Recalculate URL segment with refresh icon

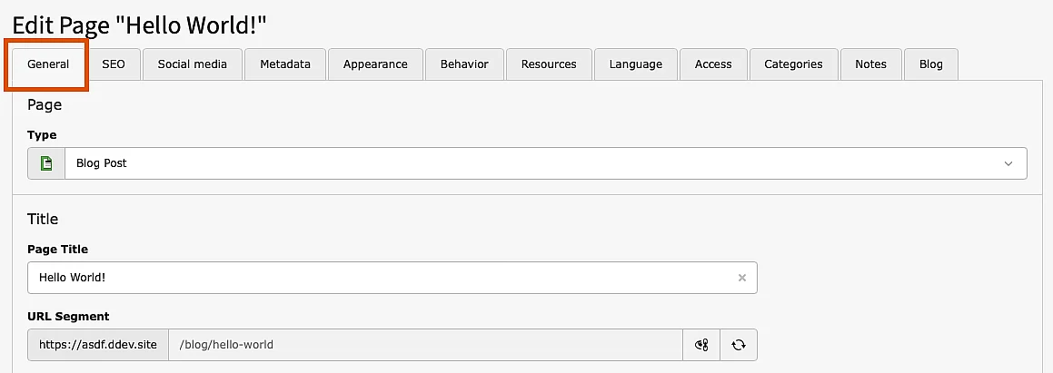pos(739,345)
